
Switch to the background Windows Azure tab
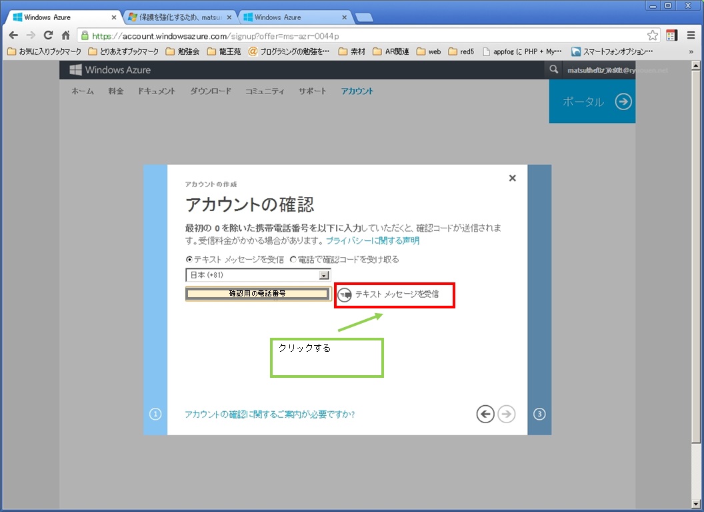295,17
